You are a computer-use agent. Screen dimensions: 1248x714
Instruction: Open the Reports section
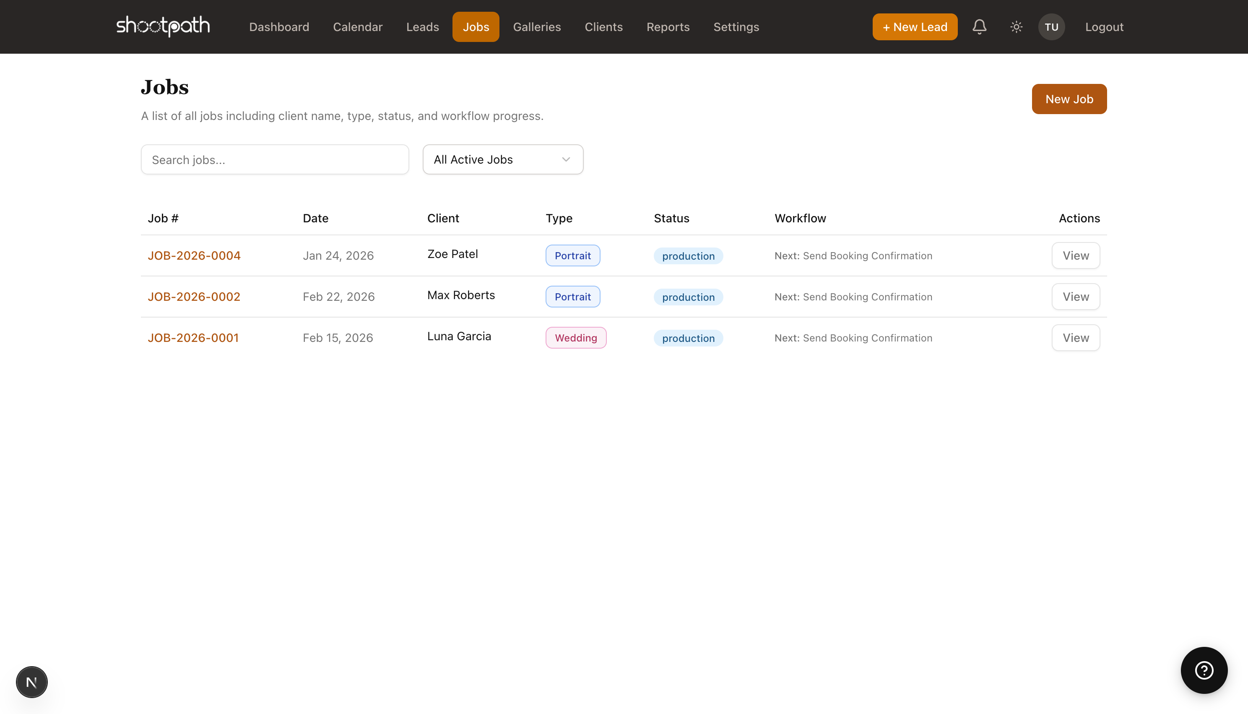tap(668, 27)
